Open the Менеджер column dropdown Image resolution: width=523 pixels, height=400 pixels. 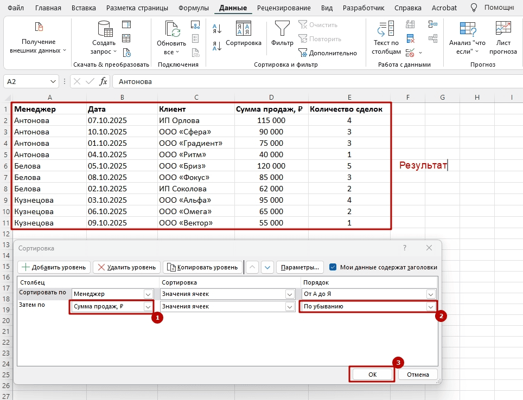pos(148,294)
